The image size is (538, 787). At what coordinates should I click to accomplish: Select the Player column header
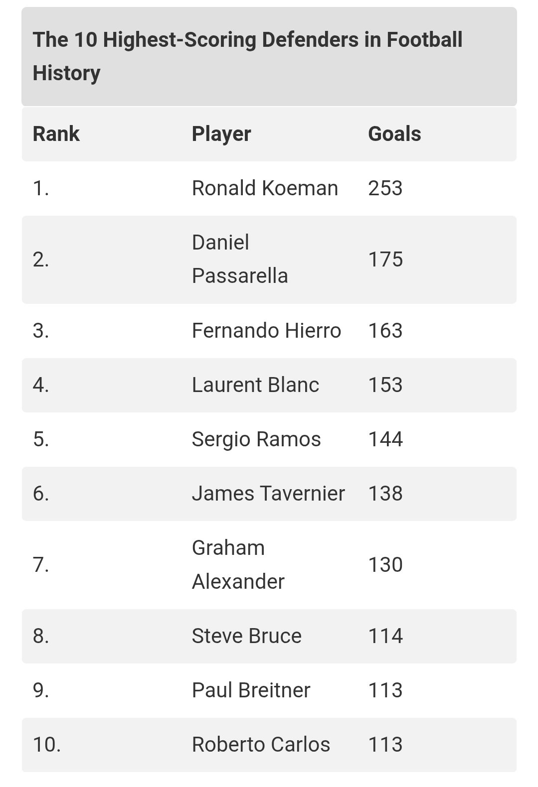pyautogui.click(x=221, y=134)
